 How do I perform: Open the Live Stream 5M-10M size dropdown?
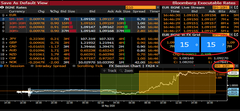click(222, 7)
